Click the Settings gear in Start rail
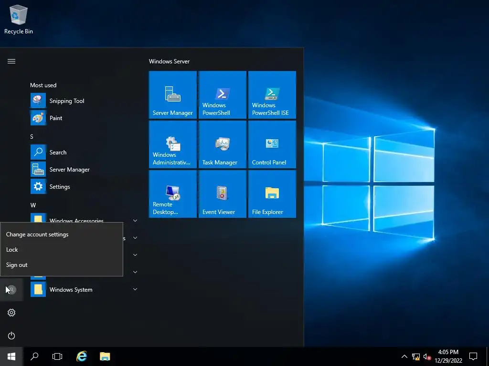Image resolution: width=489 pixels, height=366 pixels. pos(11,313)
